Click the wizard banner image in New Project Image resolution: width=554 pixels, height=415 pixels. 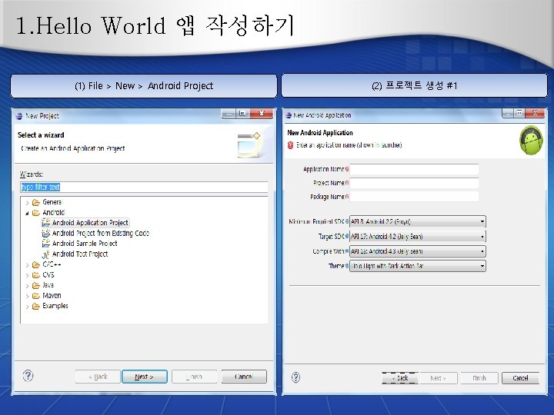coord(249,144)
